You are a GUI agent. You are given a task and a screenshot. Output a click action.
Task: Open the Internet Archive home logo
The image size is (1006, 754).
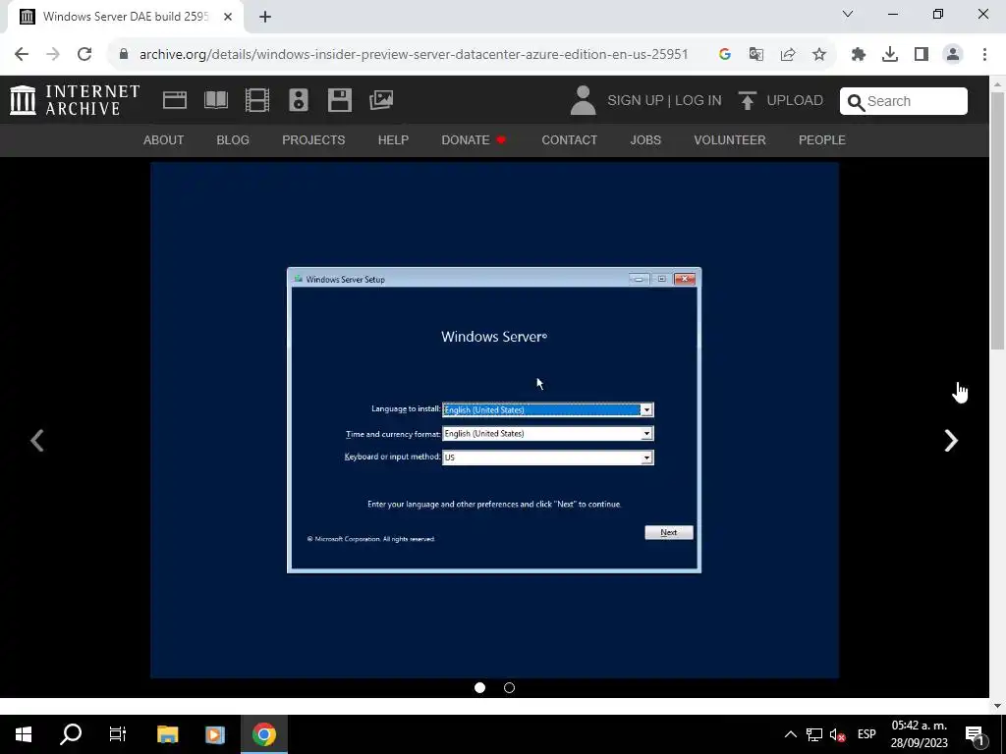[75, 100]
